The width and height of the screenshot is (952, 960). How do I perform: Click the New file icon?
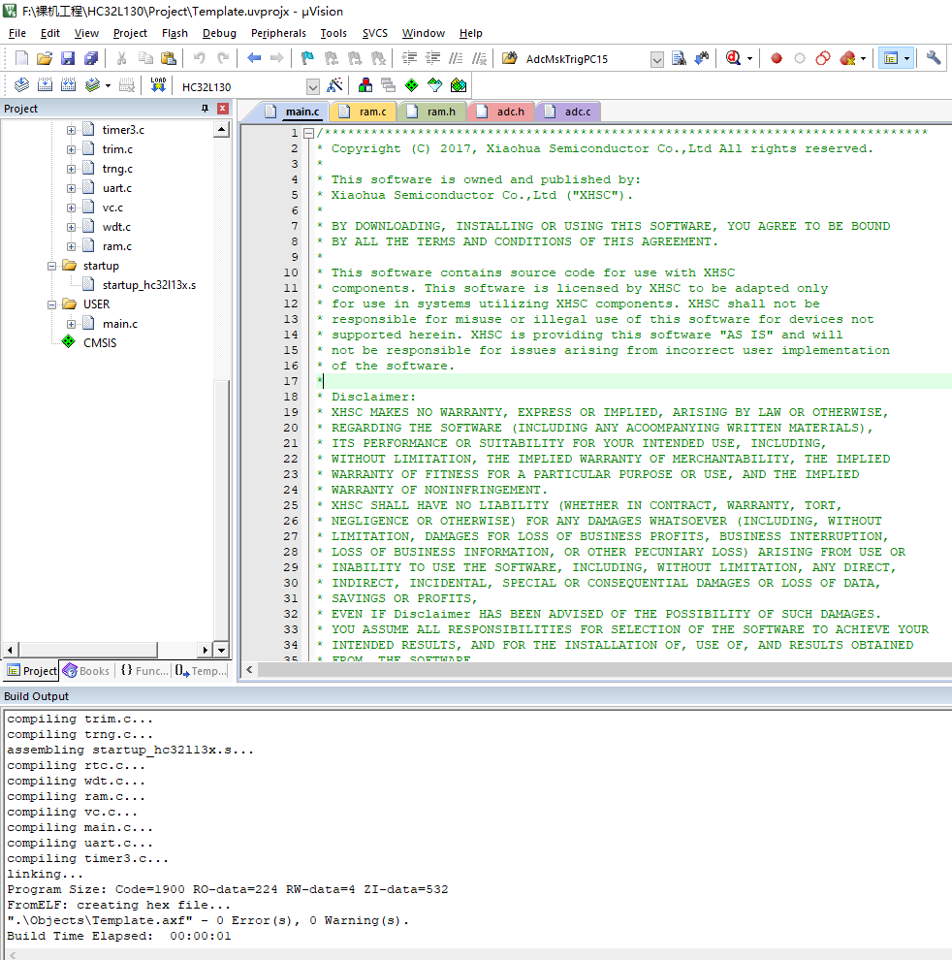tap(21, 59)
